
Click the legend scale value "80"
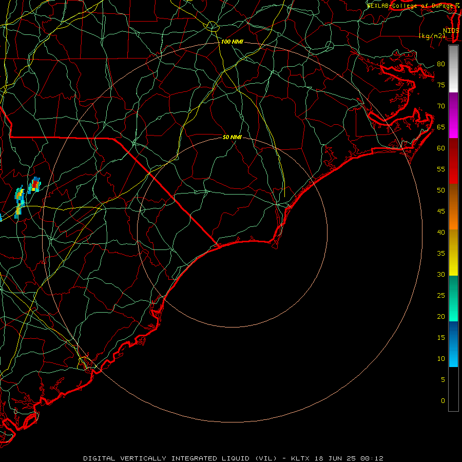[441, 64]
